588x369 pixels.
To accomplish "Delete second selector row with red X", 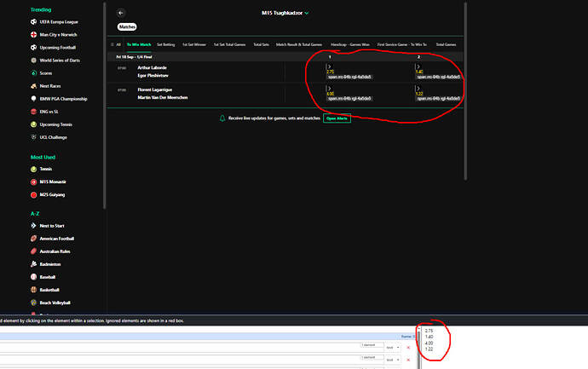I will [408, 360].
